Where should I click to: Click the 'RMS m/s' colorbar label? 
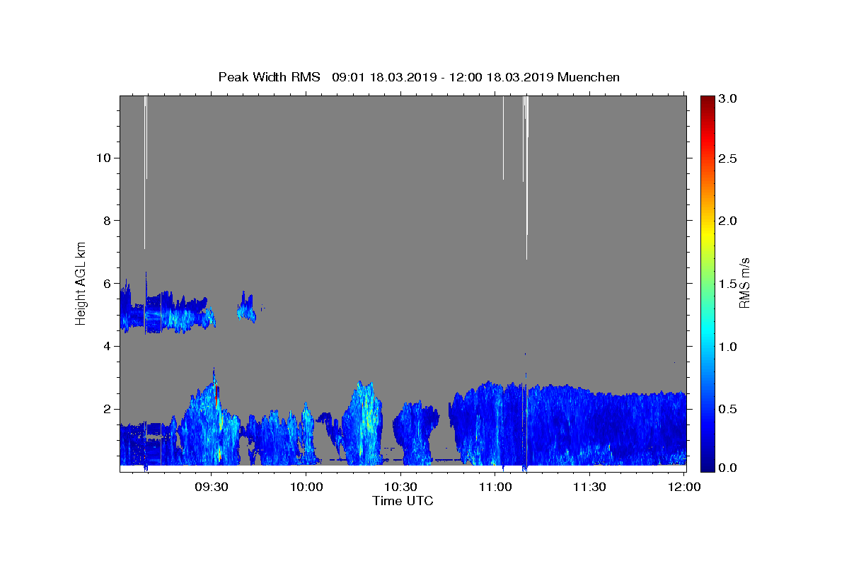tap(744, 282)
